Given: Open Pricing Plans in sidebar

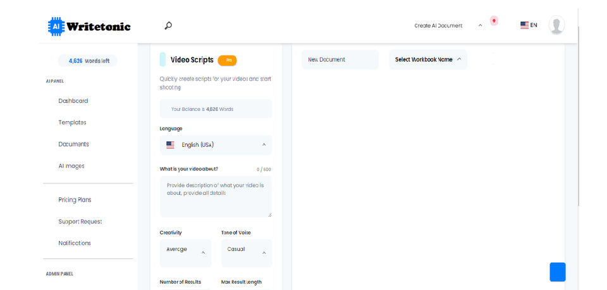Looking at the screenshot, I should click(x=75, y=200).
